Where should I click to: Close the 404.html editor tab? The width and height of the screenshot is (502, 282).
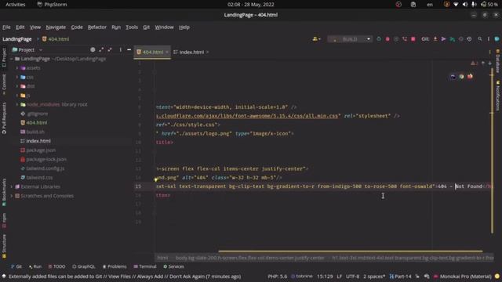click(x=167, y=52)
